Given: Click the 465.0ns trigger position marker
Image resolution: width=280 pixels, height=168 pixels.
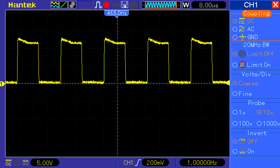Looking at the screenshot, I should [117, 14].
